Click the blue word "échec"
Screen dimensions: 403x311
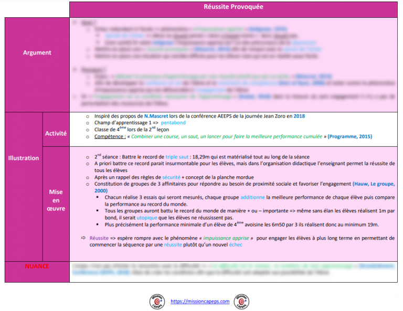click(x=236, y=244)
